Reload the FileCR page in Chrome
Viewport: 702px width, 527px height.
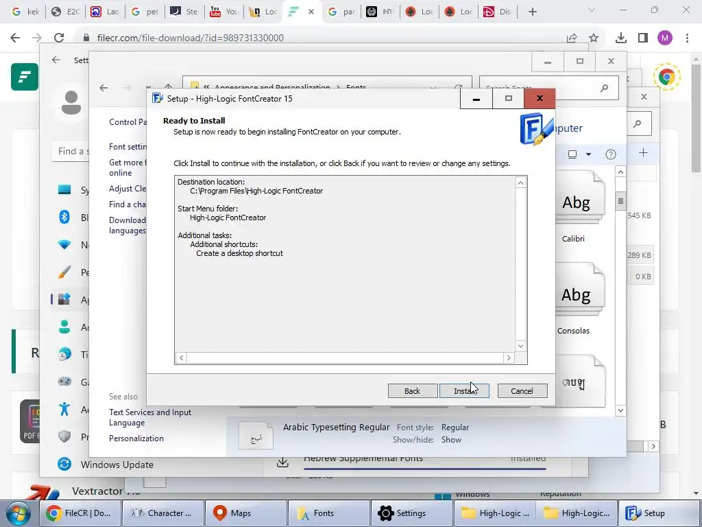click(59, 38)
